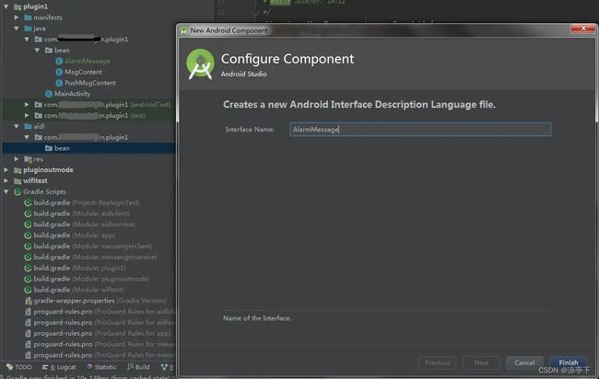
Task: Expand the manifests folder
Action: pos(17,17)
